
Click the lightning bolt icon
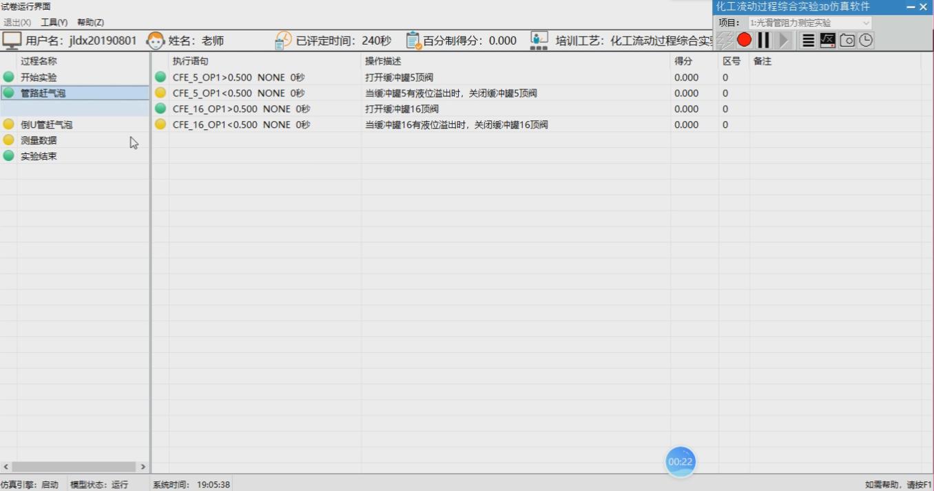pos(725,40)
